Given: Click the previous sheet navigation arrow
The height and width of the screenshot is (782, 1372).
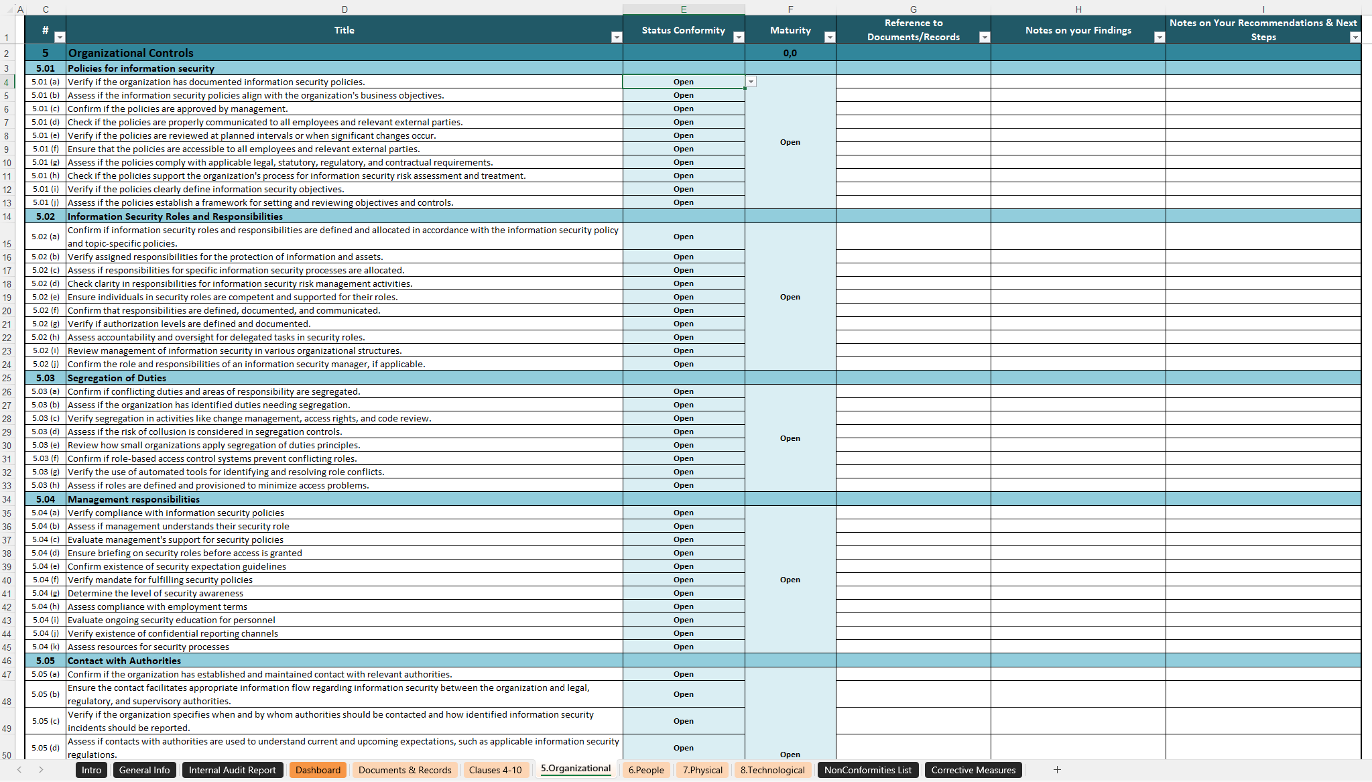Looking at the screenshot, I should [19, 770].
